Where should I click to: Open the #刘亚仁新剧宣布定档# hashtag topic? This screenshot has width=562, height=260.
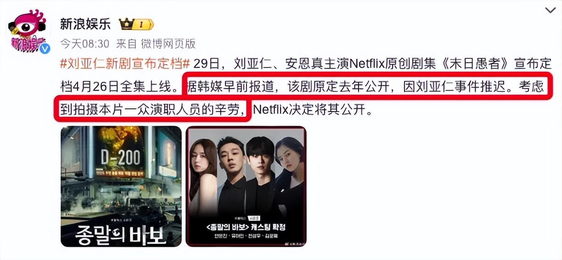pos(125,64)
